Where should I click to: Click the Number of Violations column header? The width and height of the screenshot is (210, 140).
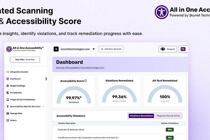[x=170, y=123]
